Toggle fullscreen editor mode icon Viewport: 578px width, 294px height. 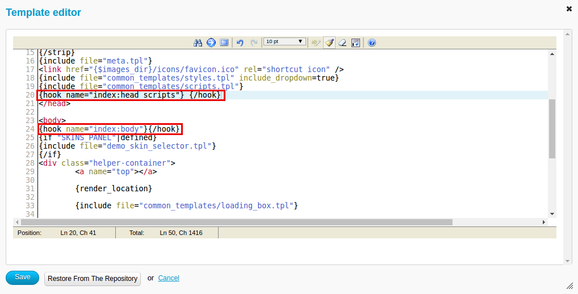tap(224, 43)
